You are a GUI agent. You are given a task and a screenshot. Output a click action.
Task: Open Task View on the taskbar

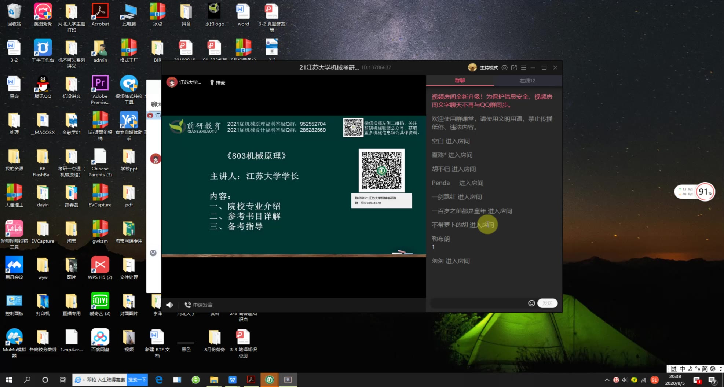click(63, 380)
